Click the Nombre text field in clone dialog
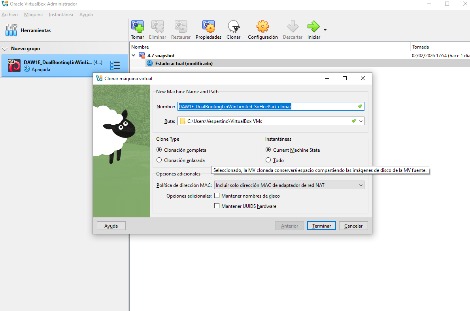Image resolution: width=470 pixels, height=311 pixels. [x=271, y=106]
